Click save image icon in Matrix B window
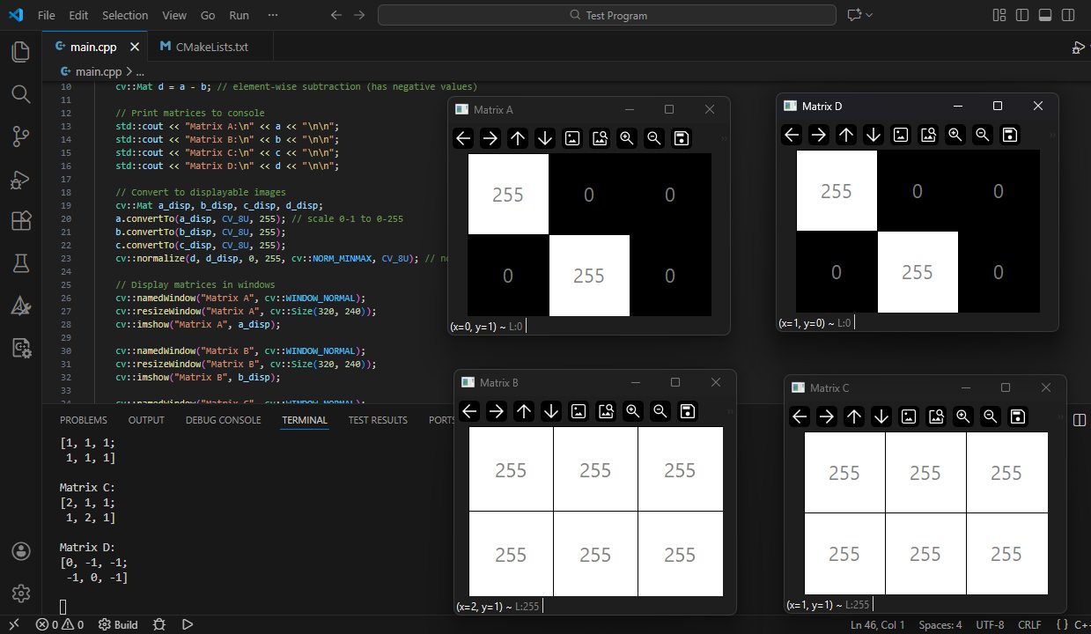This screenshot has height=634, width=1091. pyautogui.click(x=688, y=411)
